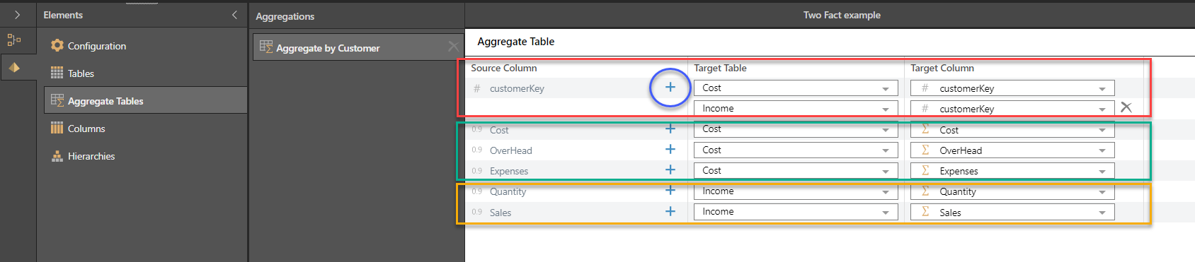This screenshot has width=1195, height=262.
Task: Remove the Income customerKey mapping row
Action: [x=1126, y=107]
